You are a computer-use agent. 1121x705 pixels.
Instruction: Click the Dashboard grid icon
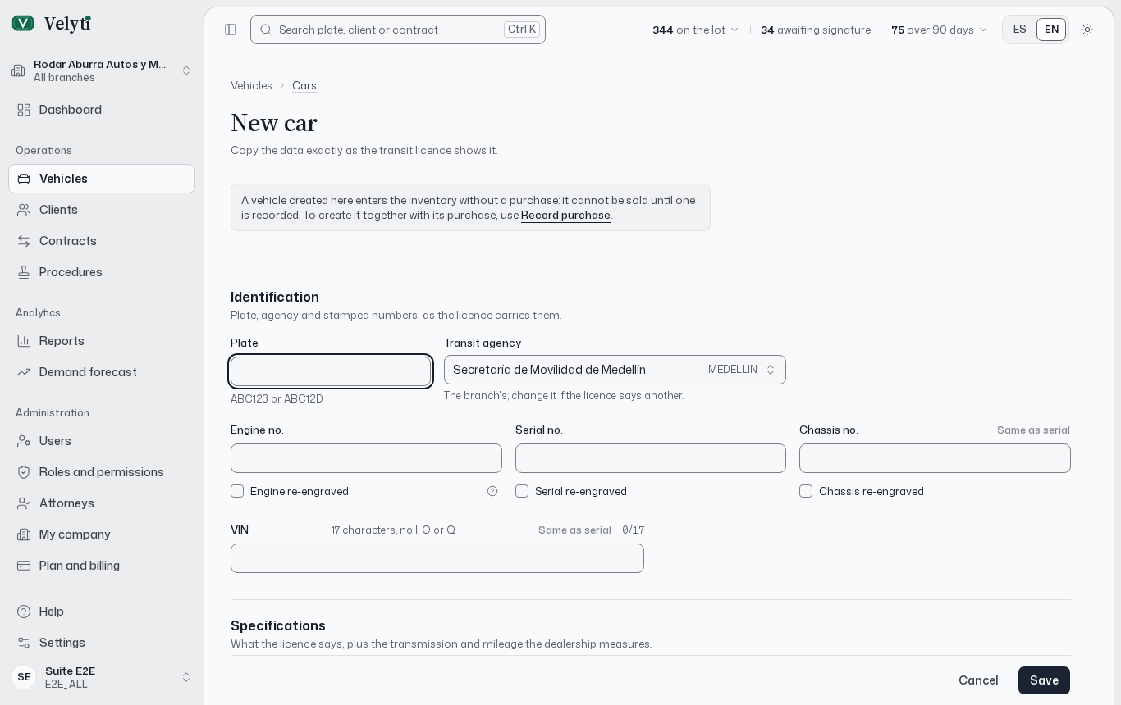24,110
